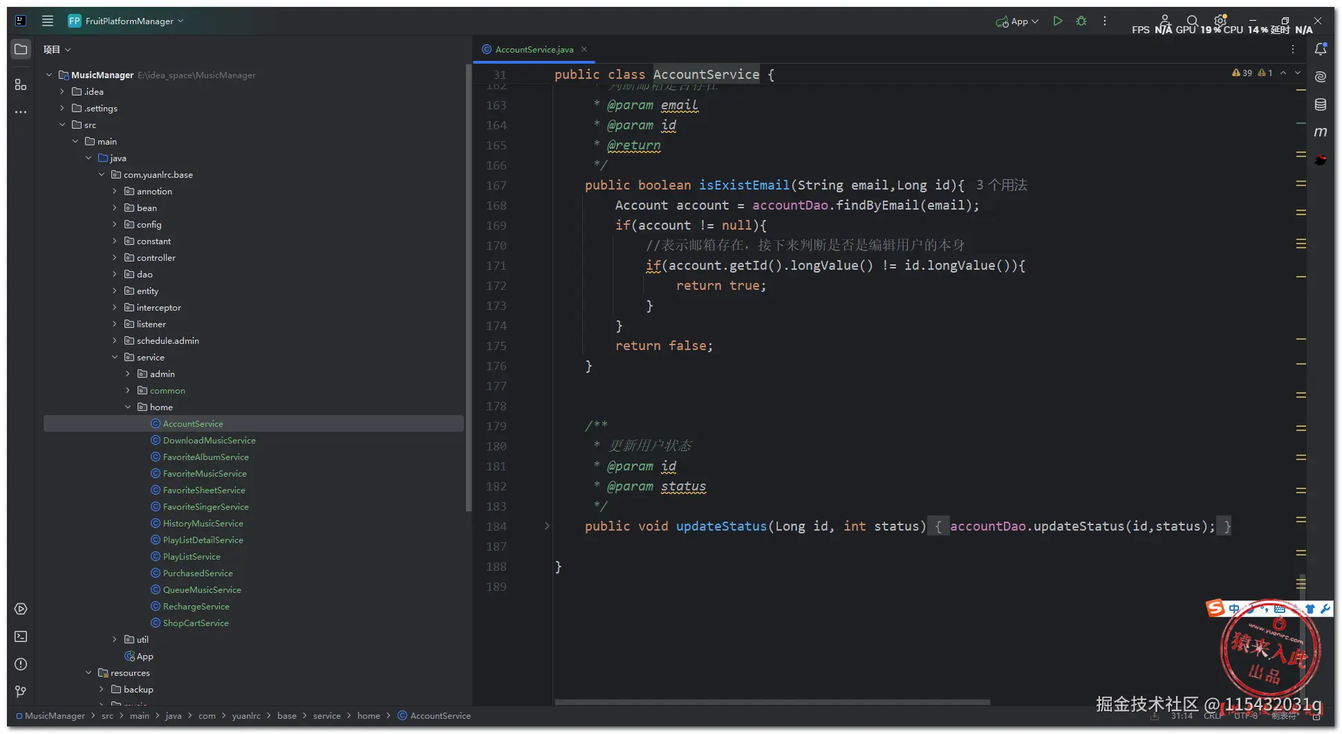1342x734 pixels.
Task: Open the Terminal tool window
Action: click(21, 636)
